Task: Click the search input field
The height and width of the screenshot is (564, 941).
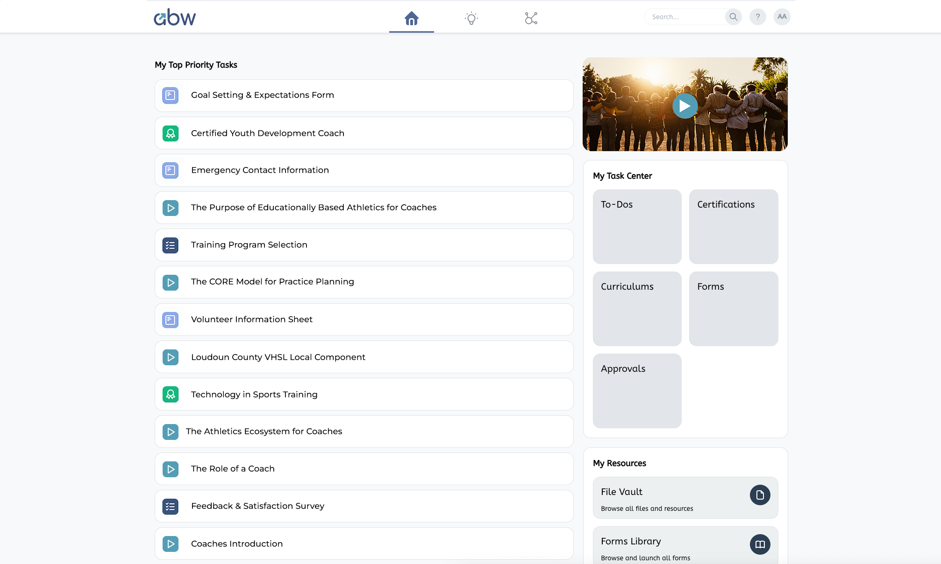Action: pos(684,16)
